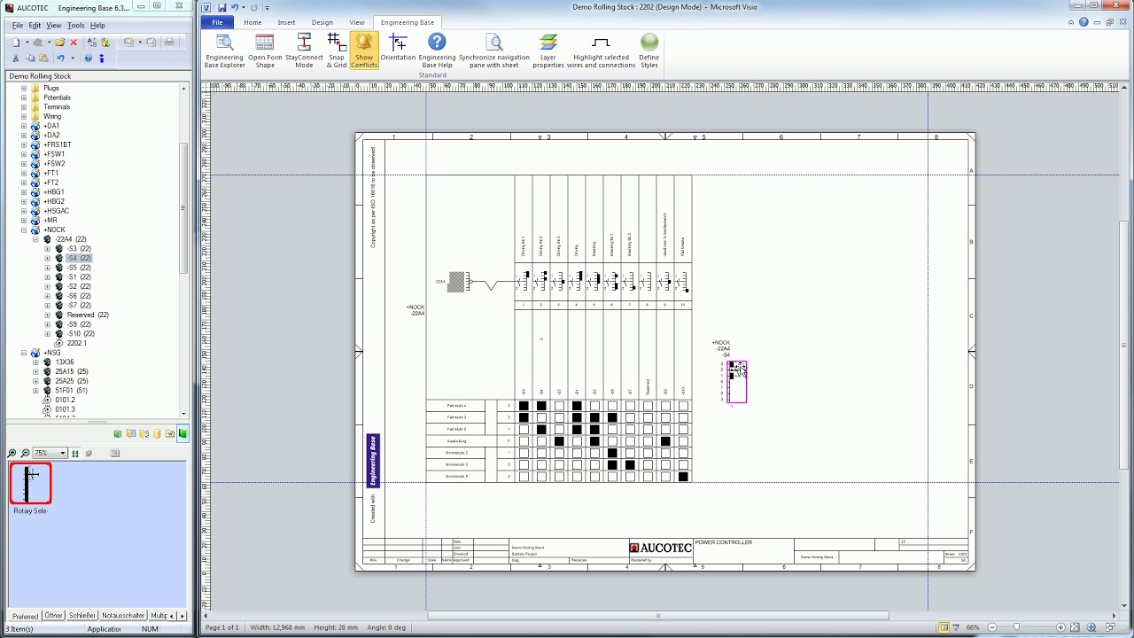The image size is (1134, 638).
Task: Switch to the Preferred stencil tab
Action: 25,616
